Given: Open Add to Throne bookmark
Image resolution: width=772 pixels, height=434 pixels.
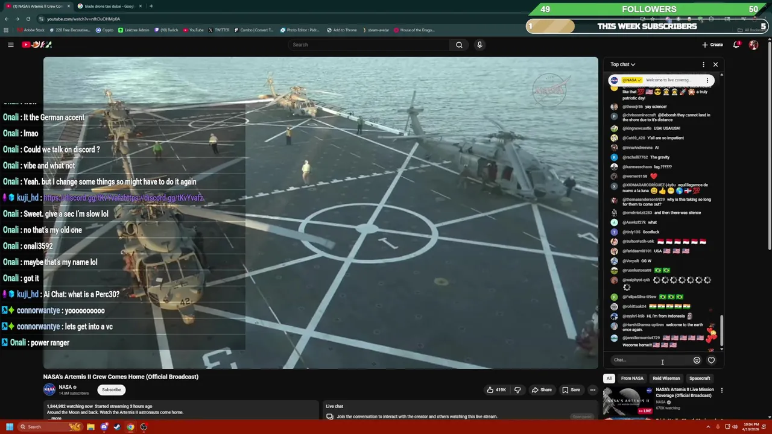Looking at the screenshot, I should pyautogui.click(x=341, y=30).
